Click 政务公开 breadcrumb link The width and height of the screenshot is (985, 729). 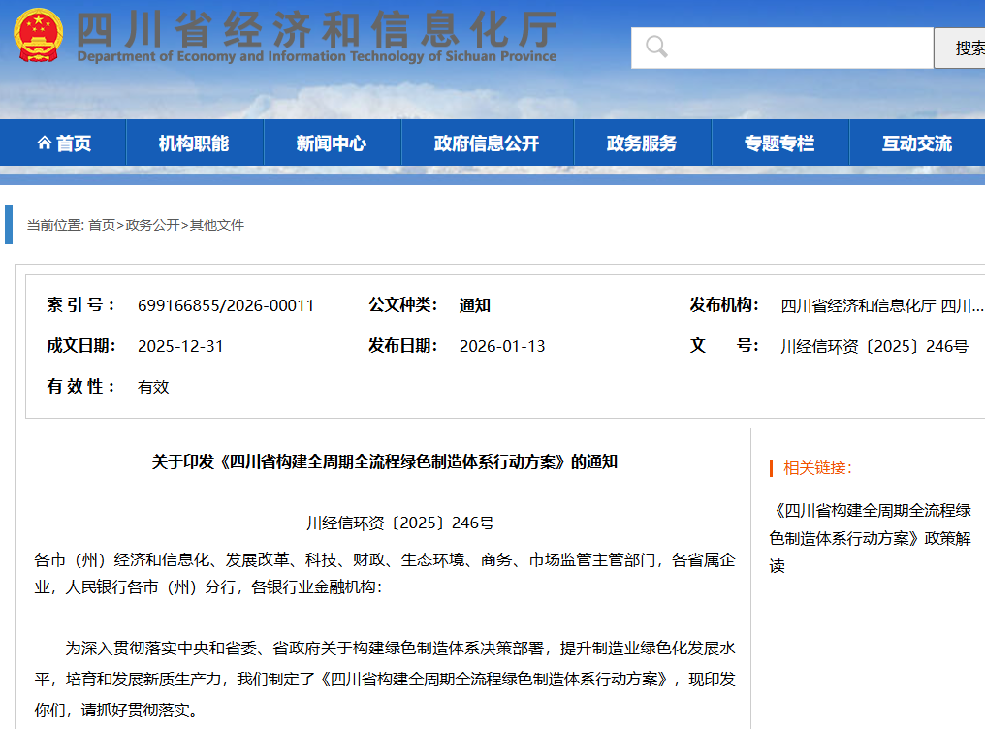pos(152,225)
